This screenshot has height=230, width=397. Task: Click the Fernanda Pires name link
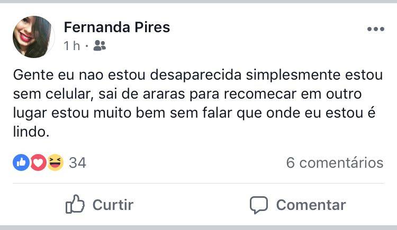[116, 27]
